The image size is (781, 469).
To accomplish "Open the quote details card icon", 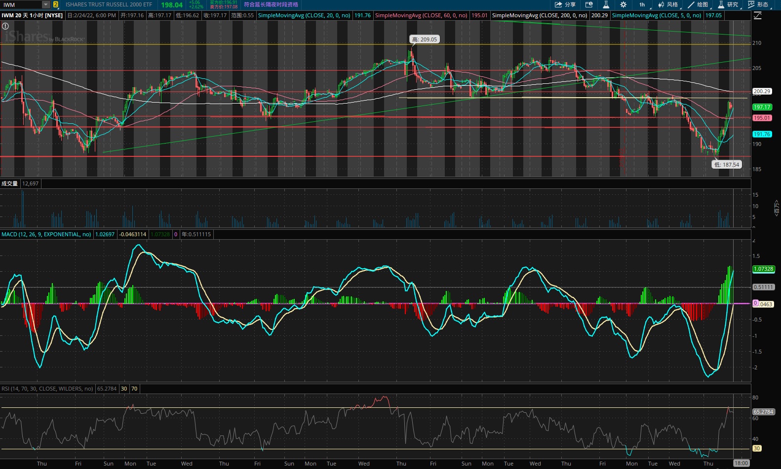I will pos(589,4).
